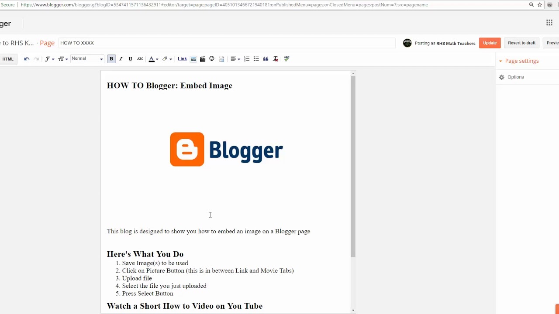Bookmark page with star icon
The image size is (559, 314).
coord(540,5)
